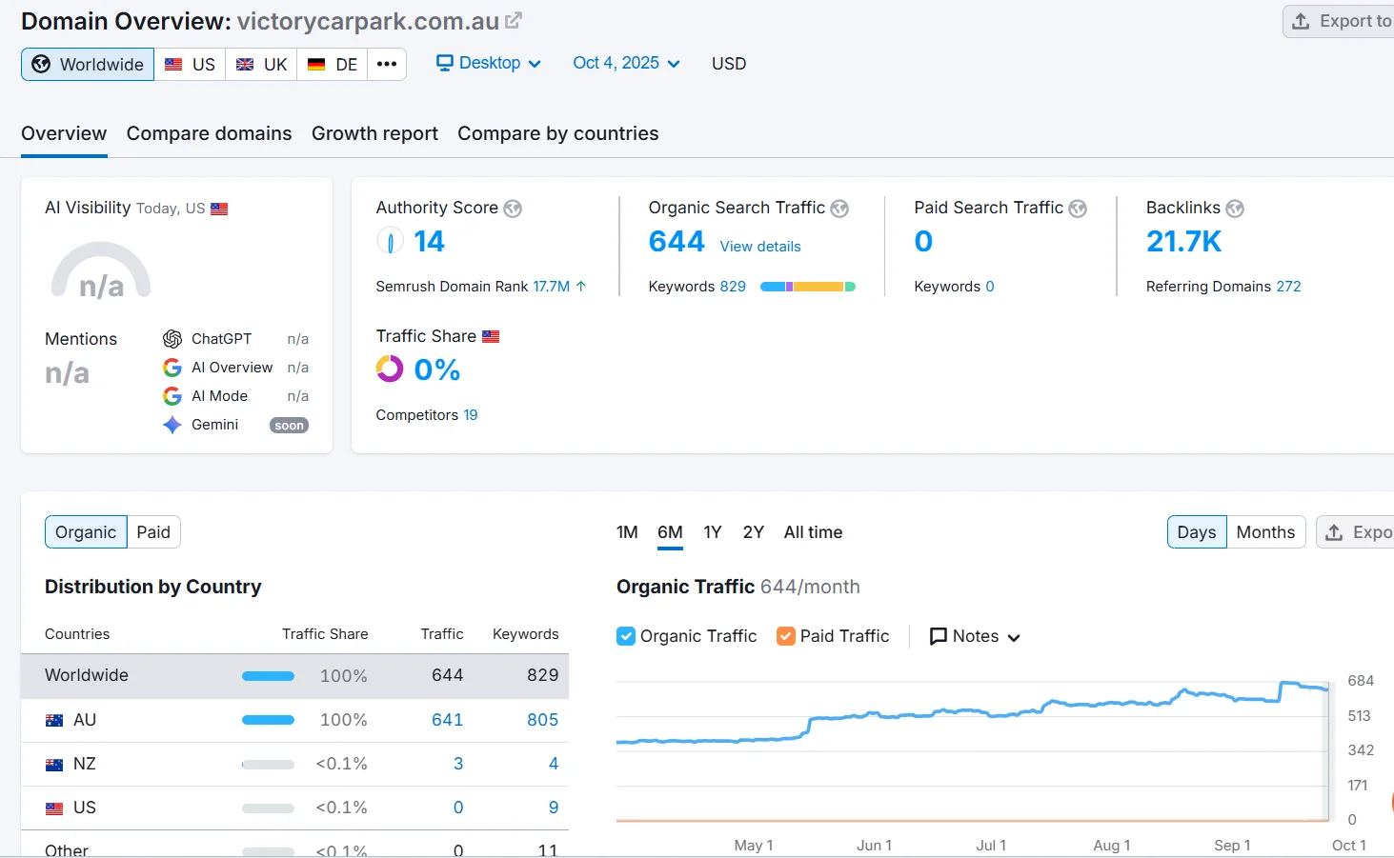Select the Worldwide row in table
The width and height of the screenshot is (1394, 858).
pyautogui.click(x=294, y=676)
